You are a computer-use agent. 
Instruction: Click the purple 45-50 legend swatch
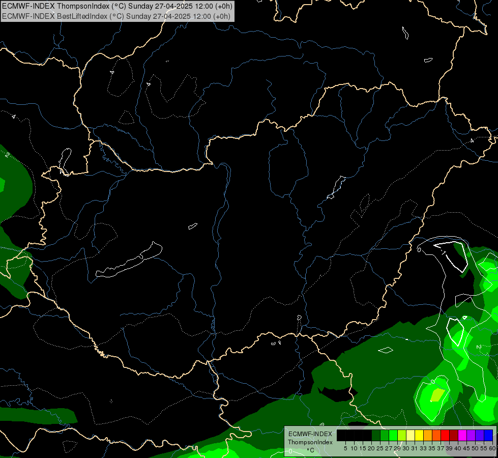pos(472,435)
